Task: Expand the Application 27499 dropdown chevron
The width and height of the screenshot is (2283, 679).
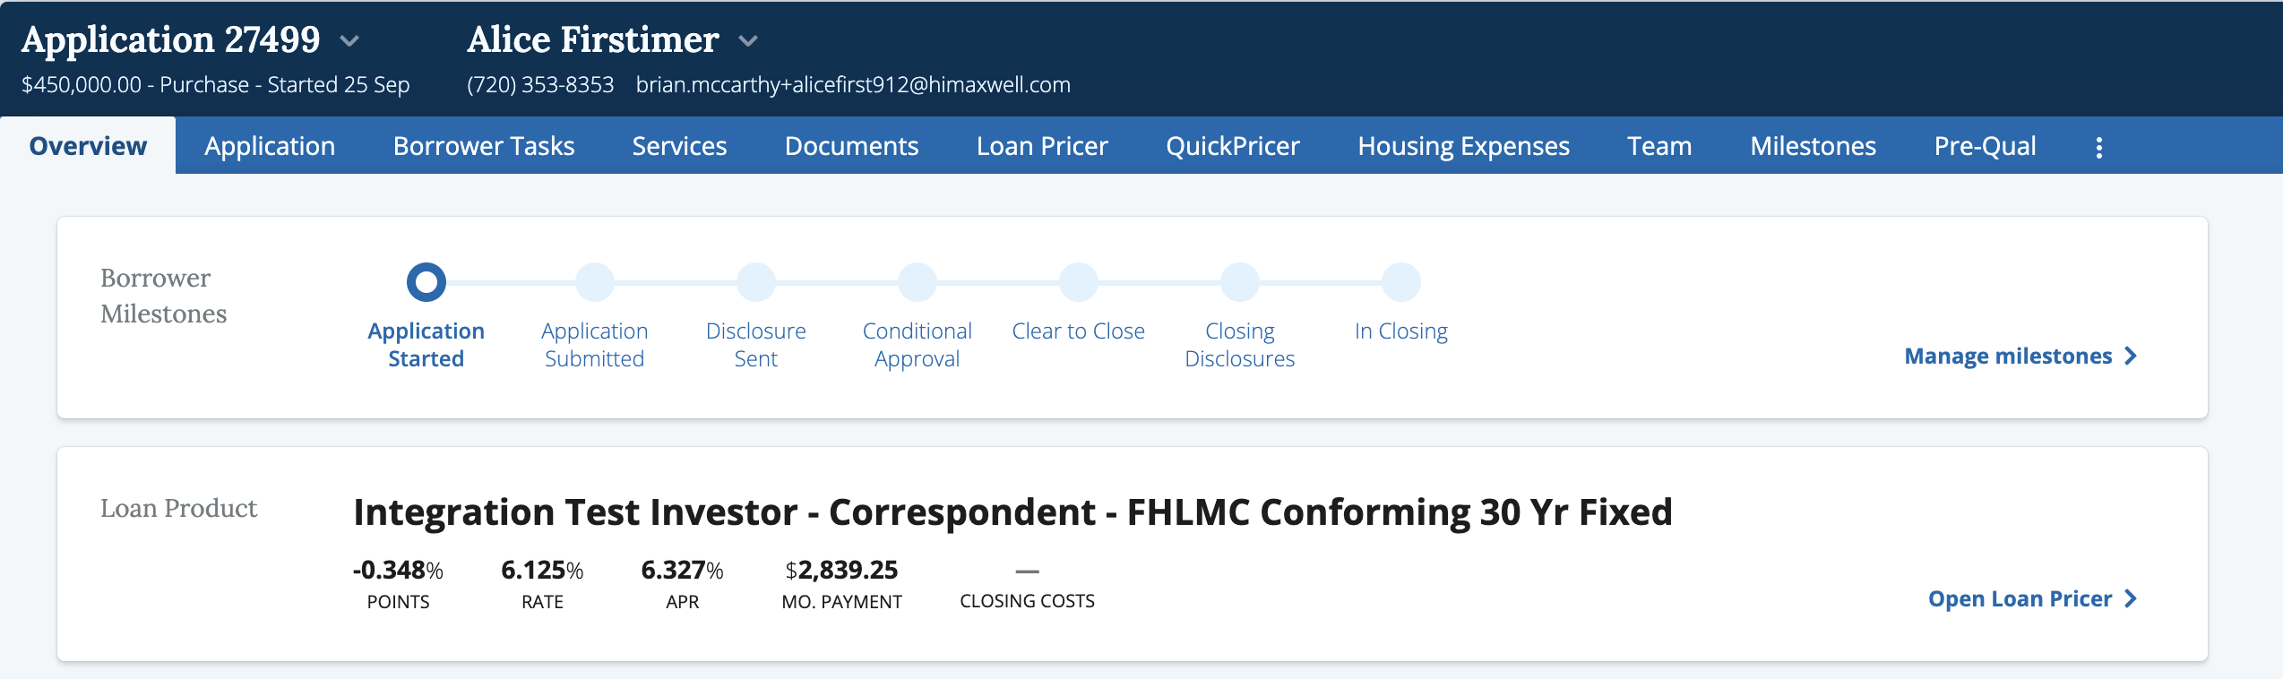Action: 349,41
